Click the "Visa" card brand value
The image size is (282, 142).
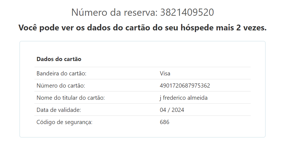click(165, 73)
